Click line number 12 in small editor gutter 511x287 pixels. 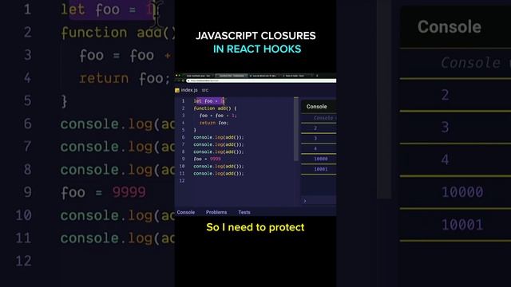click(x=182, y=181)
